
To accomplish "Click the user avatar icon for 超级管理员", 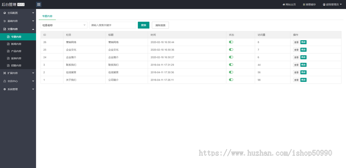I will pyautogui.click(x=324, y=5).
